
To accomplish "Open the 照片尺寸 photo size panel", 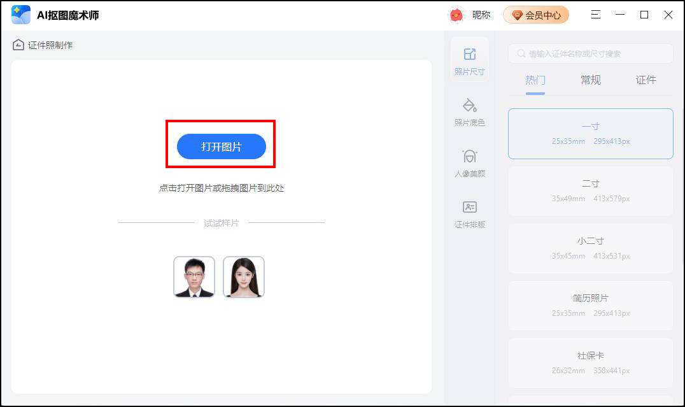I will [470, 61].
